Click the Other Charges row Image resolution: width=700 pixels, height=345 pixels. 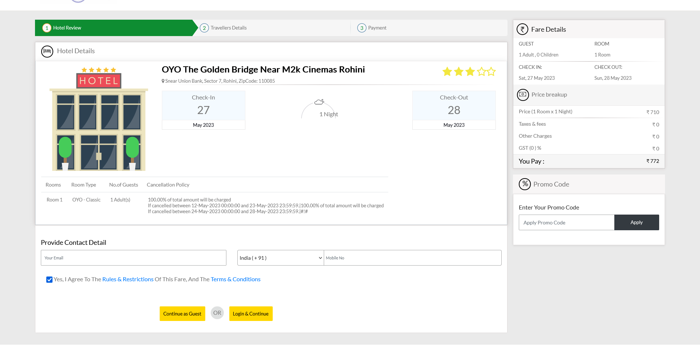pos(589,136)
